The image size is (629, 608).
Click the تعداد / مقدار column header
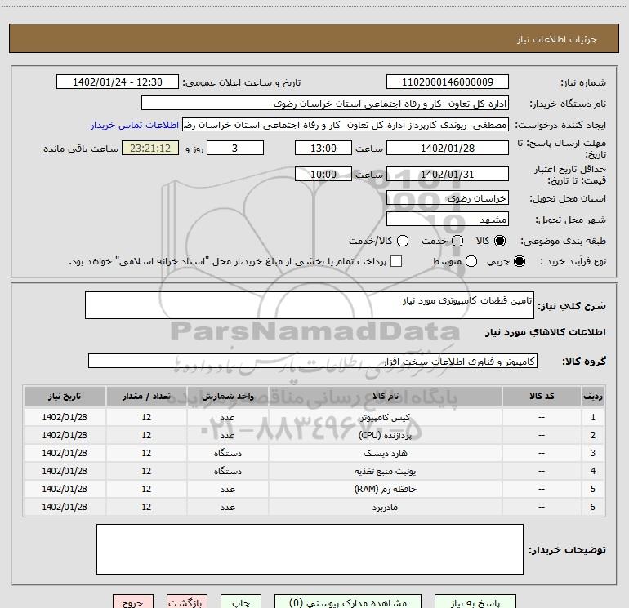[x=146, y=397]
